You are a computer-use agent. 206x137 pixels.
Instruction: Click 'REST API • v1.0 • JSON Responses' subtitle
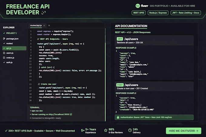[x=133, y=32]
